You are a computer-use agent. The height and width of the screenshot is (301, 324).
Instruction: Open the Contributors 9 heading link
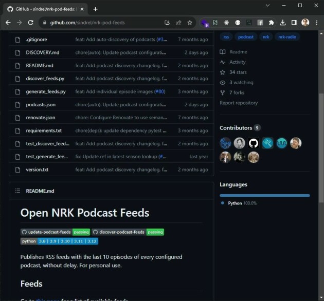240,128
